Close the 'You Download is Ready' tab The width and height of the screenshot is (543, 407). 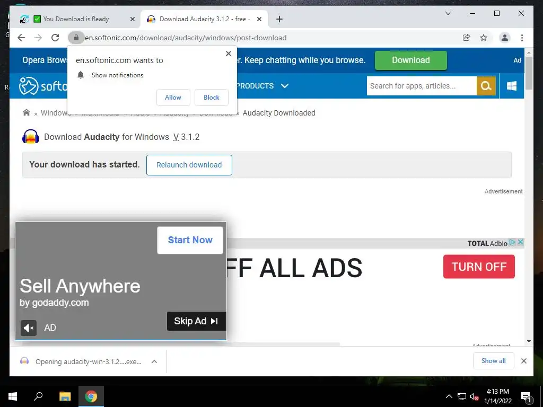pos(132,19)
